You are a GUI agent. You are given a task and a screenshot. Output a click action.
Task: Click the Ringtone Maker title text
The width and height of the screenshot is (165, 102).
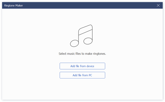13,5
